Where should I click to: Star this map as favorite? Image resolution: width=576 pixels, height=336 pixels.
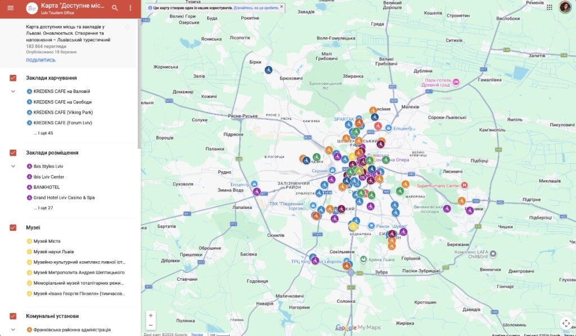128,27
